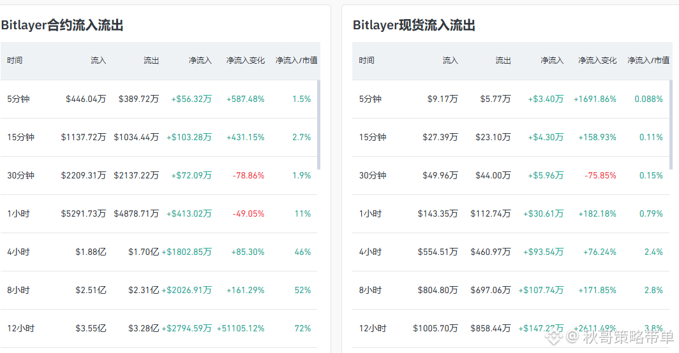Click the 净流入变化 column header in spot table
This screenshot has height=353, width=679.
click(597, 61)
